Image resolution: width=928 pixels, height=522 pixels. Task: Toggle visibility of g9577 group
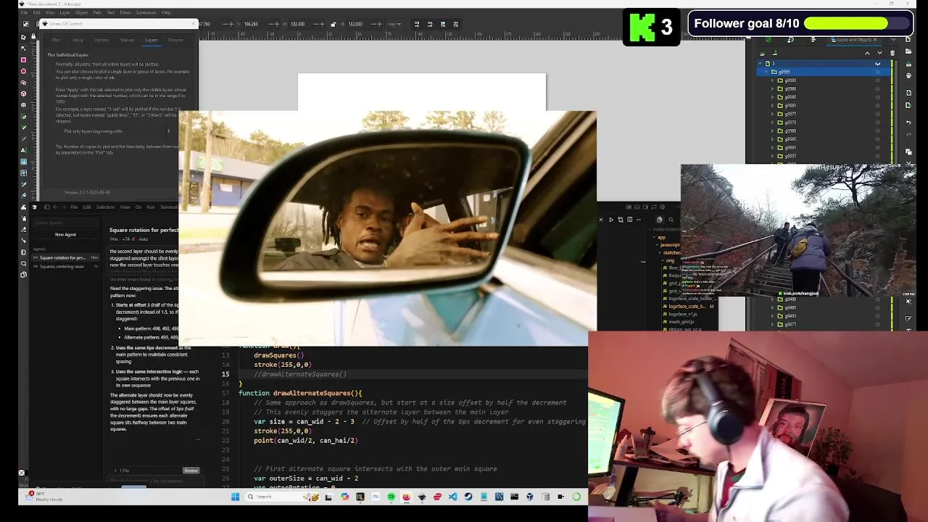(x=877, y=114)
